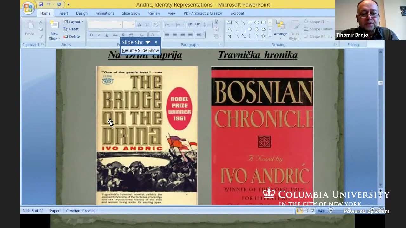
Task: Select the Text Box shape
Action: pos(229,22)
